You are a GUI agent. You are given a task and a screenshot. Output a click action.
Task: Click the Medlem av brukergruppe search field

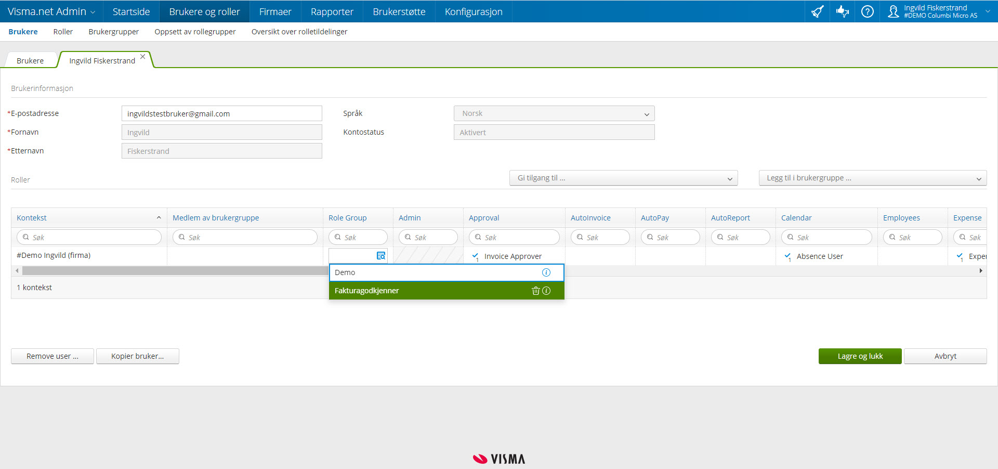point(245,237)
